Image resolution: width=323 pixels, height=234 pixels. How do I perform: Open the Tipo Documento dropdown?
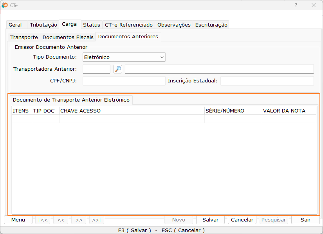[x=124, y=57]
